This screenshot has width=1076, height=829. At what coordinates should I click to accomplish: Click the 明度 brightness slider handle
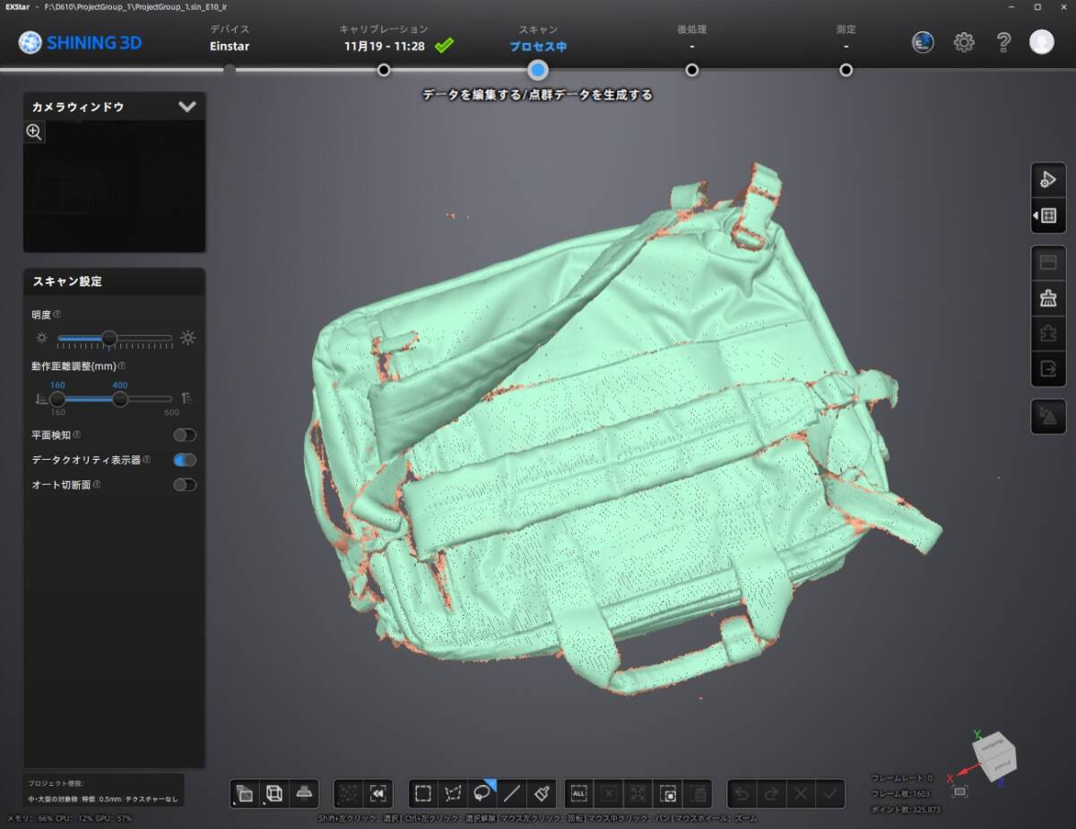pos(108,338)
